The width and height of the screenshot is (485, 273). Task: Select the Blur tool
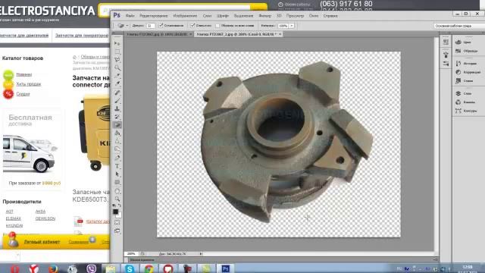pos(117,141)
